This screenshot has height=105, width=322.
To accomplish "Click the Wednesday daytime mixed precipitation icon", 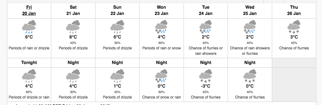I will tap(250, 27).
